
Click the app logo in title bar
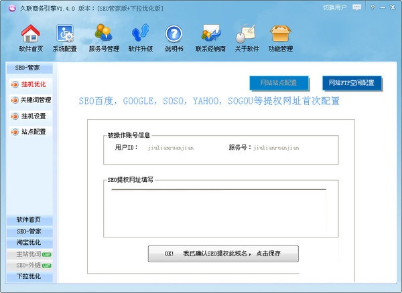12,8
